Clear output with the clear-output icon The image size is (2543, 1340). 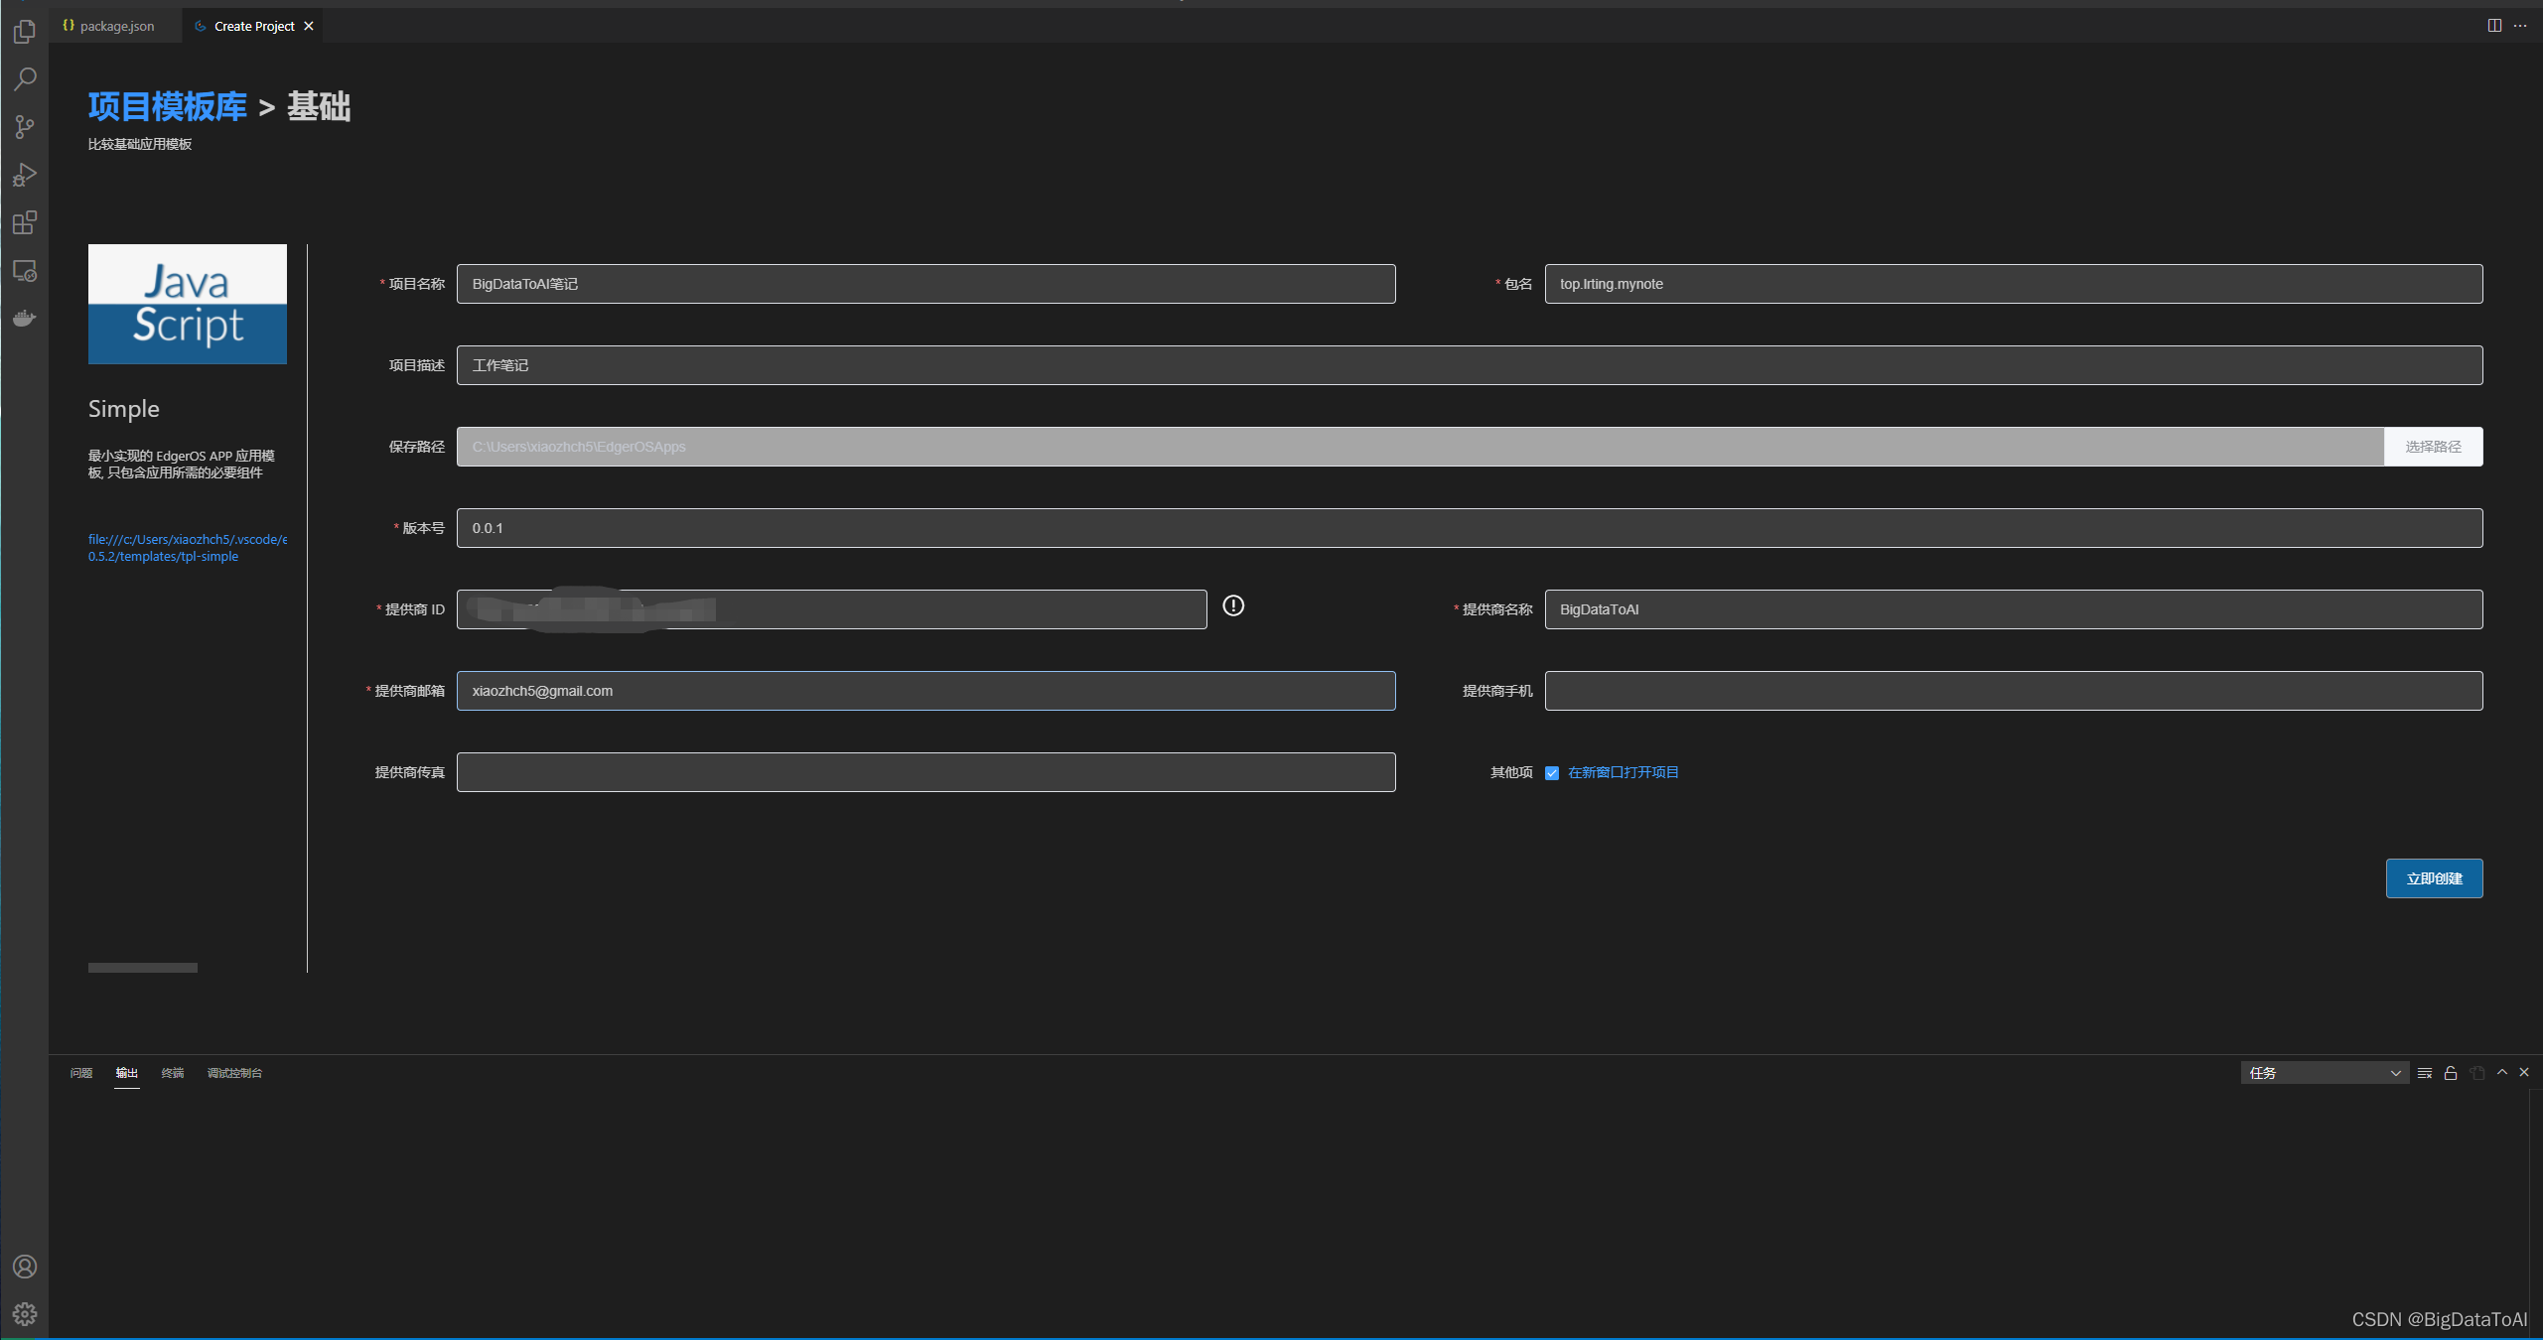coord(2425,1073)
